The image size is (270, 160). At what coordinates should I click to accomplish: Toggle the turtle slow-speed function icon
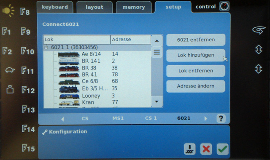[x=10, y=70]
